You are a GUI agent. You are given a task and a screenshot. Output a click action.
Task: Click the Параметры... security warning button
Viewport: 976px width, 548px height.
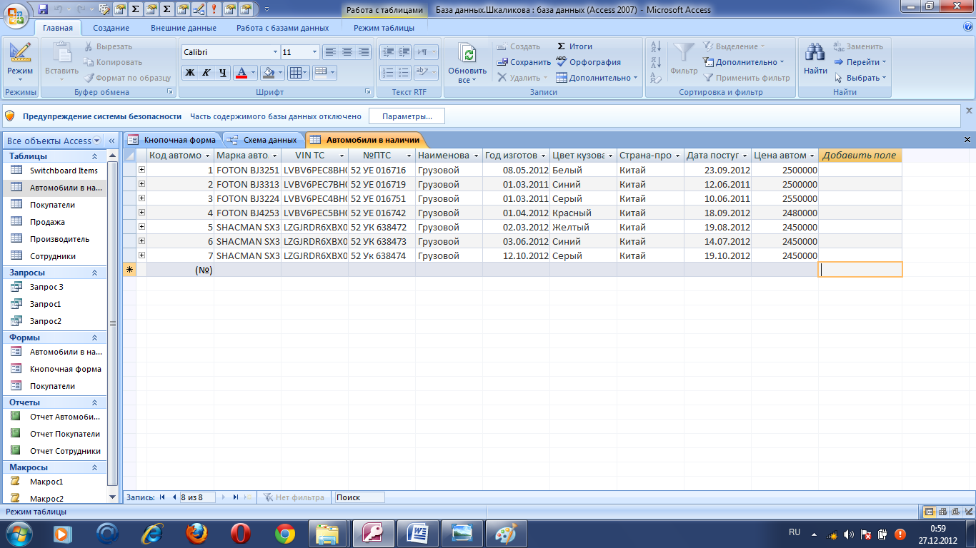coord(407,116)
